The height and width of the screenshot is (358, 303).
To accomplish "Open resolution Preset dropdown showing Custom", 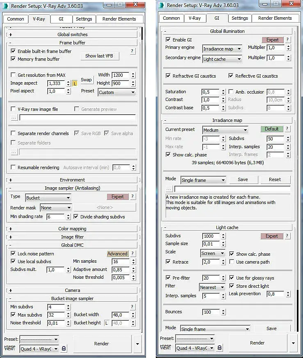I will tap(117, 92).
